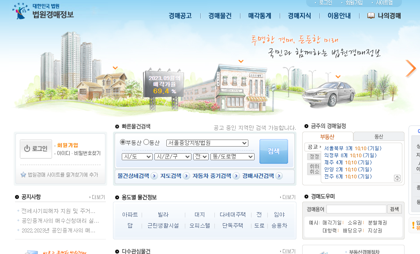
Task: Open 안양 2계 10.10 schedule entry
Action: click(x=348, y=169)
